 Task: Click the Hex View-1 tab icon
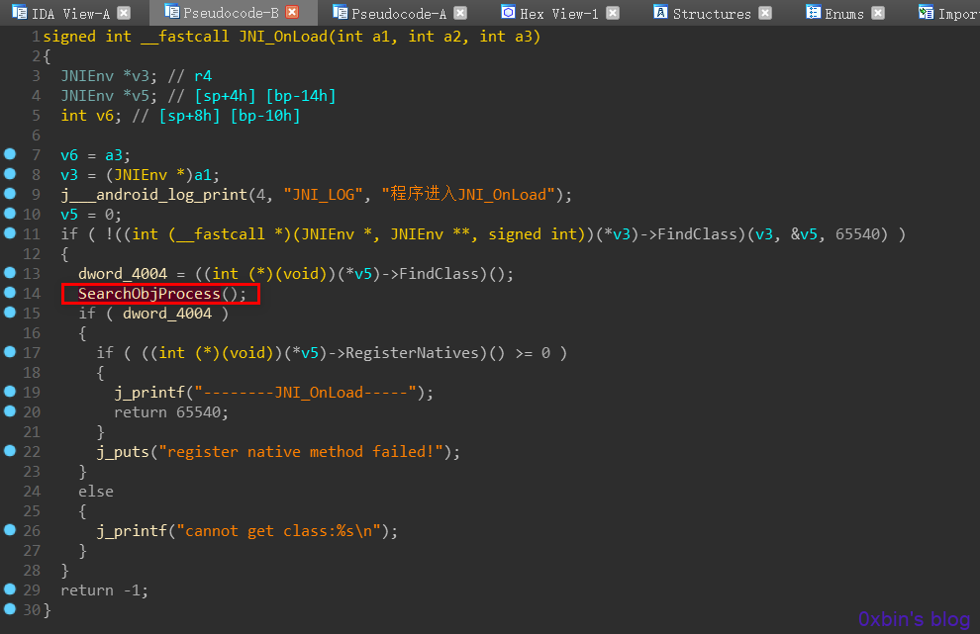coord(509,12)
